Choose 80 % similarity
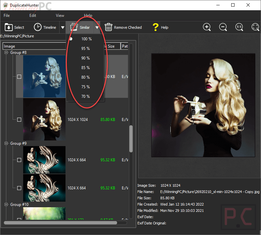The image size is (261, 235). [85, 77]
